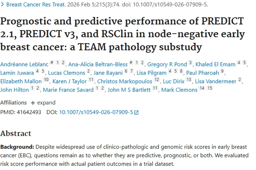Image resolution: width=256 pixels, height=170 pixels.
Task: Open Christos Markopoulos author link
Action: click(x=124, y=82)
